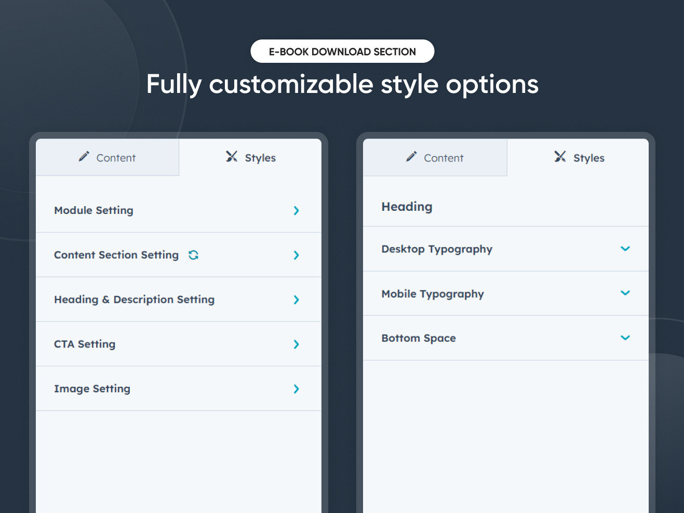Switch to the Styles tab on left panel

[x=251, y=157]
